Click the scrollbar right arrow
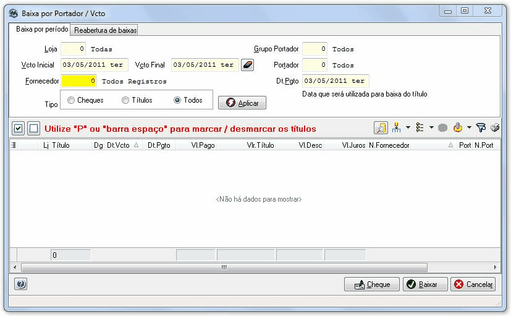This screenshot has height=316, width=511. point(496,267)
